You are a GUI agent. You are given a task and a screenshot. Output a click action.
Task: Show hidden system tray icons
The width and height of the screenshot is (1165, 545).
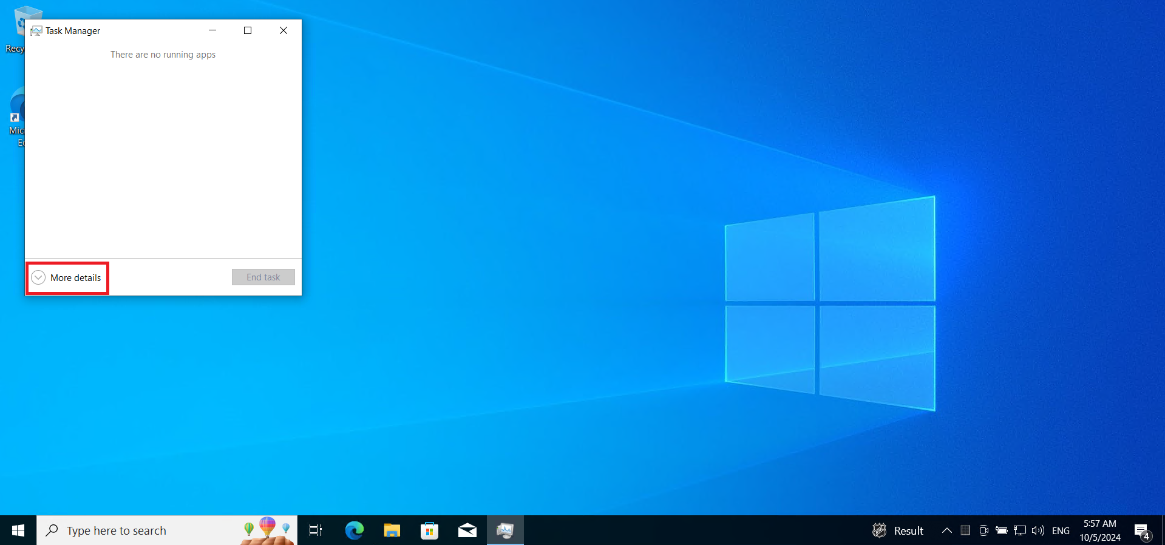(946, 530)
